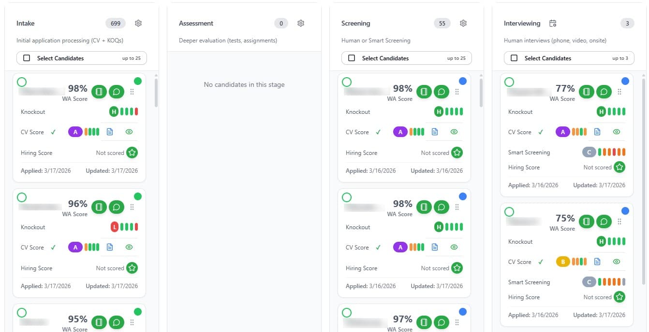
Task: Open the Intake column settings gear
Action: pyautogui.click(x=138, y=23)
